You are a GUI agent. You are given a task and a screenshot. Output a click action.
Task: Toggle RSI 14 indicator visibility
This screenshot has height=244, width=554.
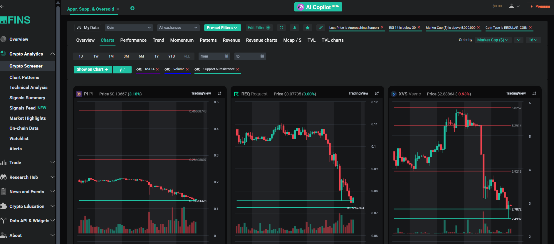139,69
